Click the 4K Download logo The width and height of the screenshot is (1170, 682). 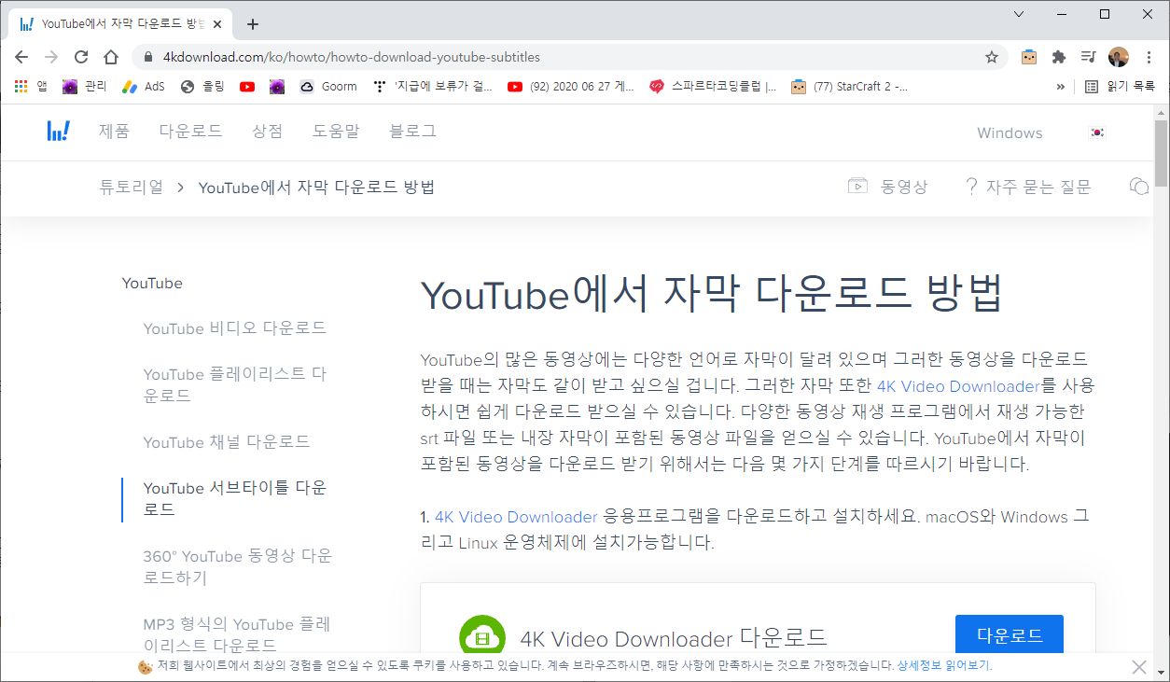click(58, 131)
